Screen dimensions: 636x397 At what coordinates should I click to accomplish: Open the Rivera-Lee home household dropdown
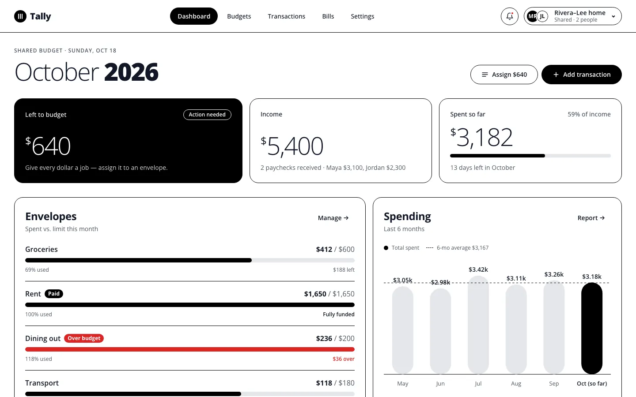(x=573, y=16)
